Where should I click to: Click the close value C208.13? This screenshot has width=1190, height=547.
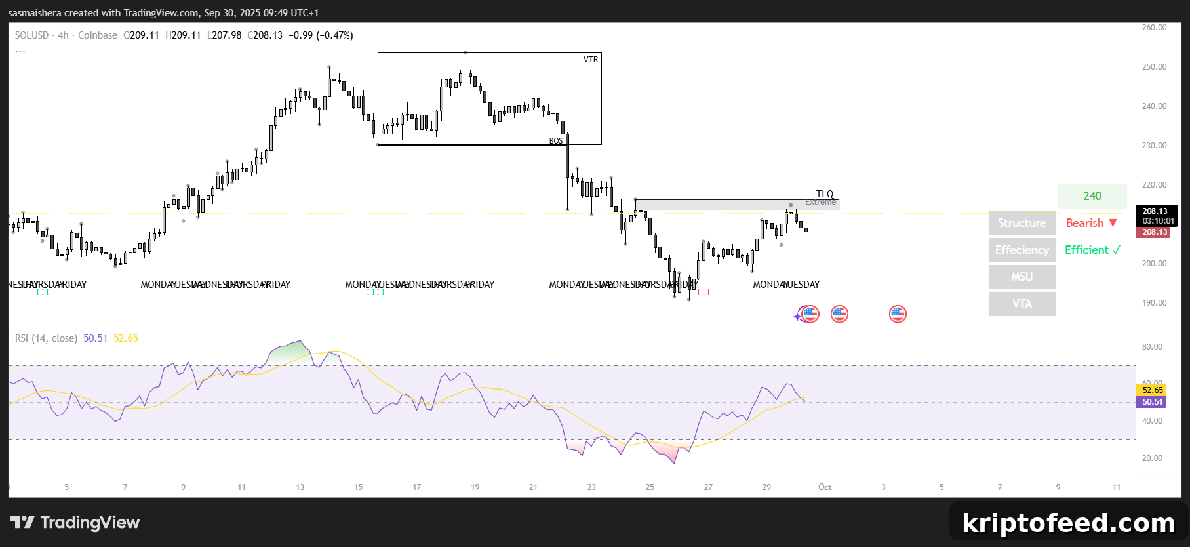(265, 35)
